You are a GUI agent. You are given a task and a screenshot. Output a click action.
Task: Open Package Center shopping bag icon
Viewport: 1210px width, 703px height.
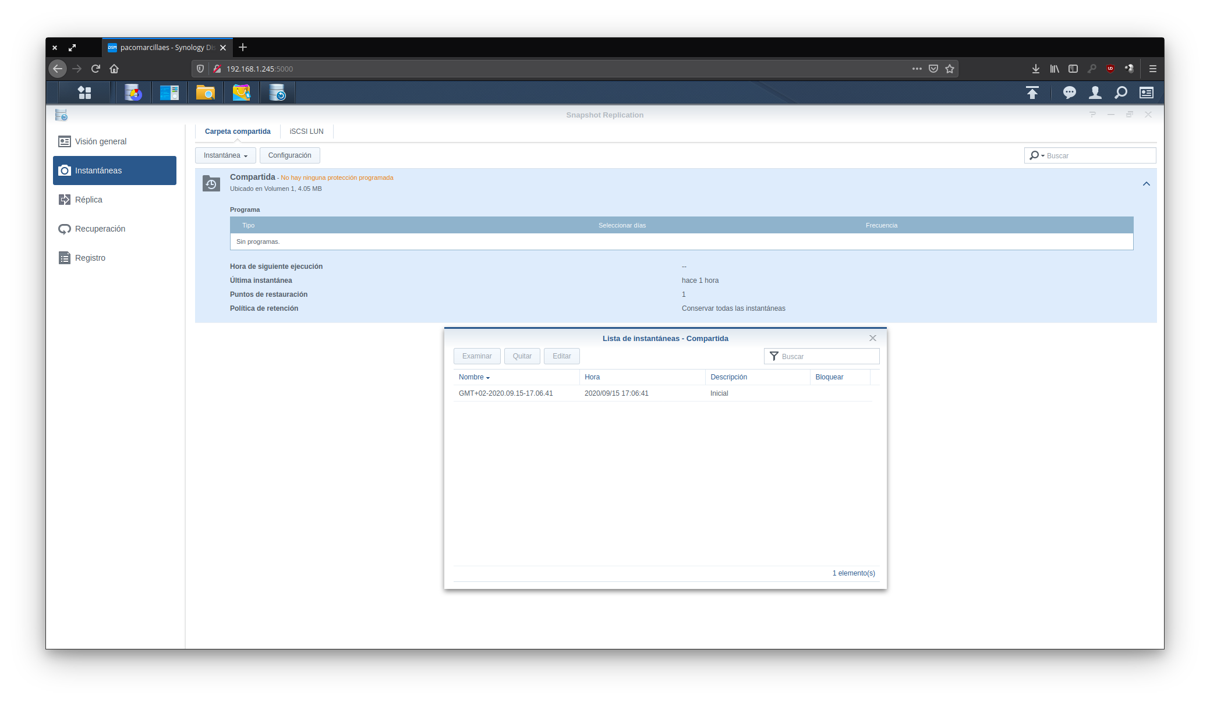[x=241, y=93]
